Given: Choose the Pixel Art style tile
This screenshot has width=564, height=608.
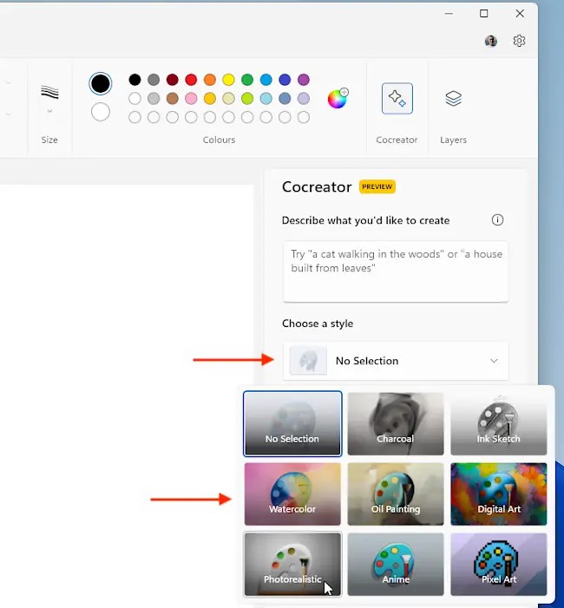Looking at the screenshot, I should (499, 564).
